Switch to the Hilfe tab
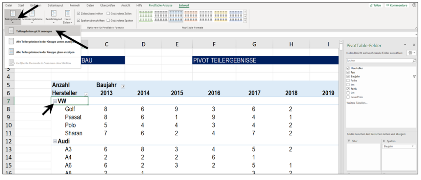421x180 pixels. (139, 5)
